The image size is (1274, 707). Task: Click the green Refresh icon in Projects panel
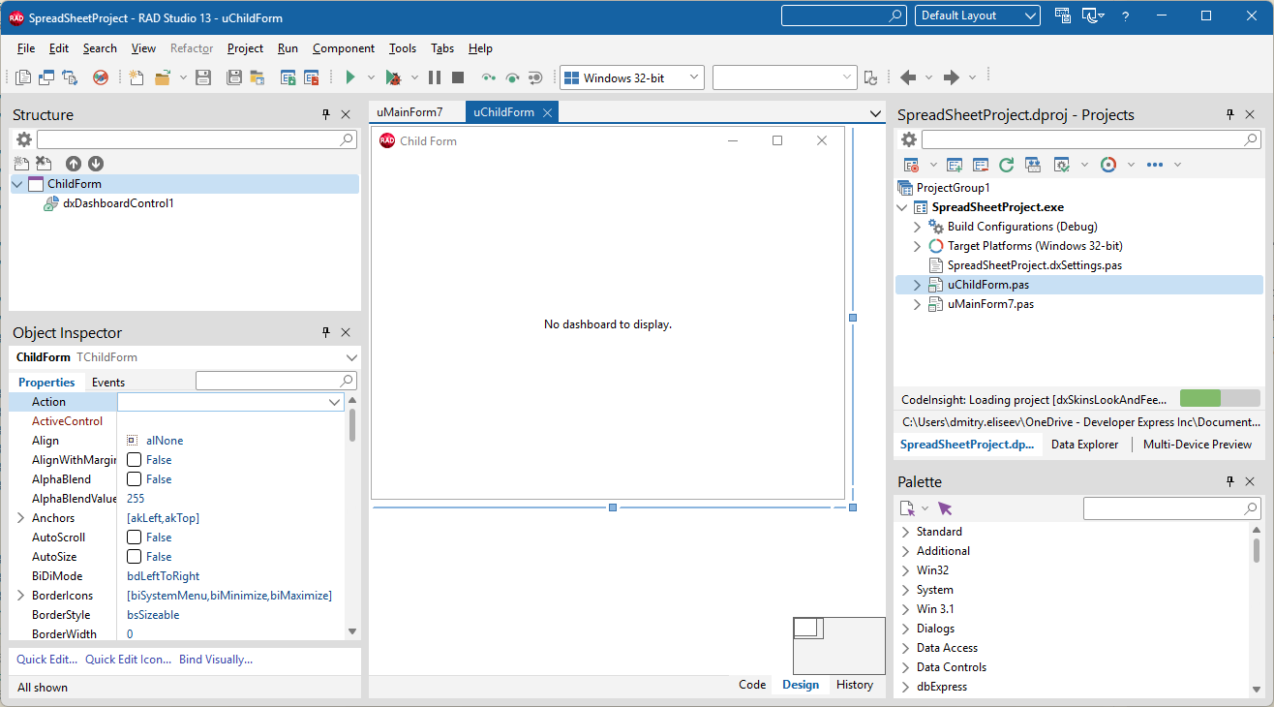[x=1007, y=165]
